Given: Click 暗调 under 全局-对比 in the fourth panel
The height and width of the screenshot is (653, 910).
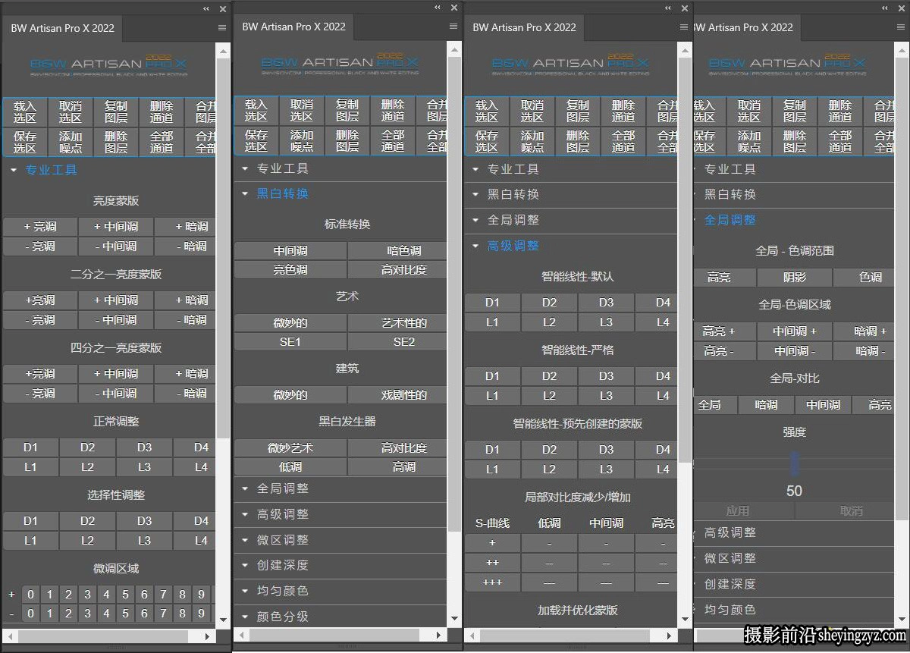Looking at the screenshot, I should pos(766,405).
